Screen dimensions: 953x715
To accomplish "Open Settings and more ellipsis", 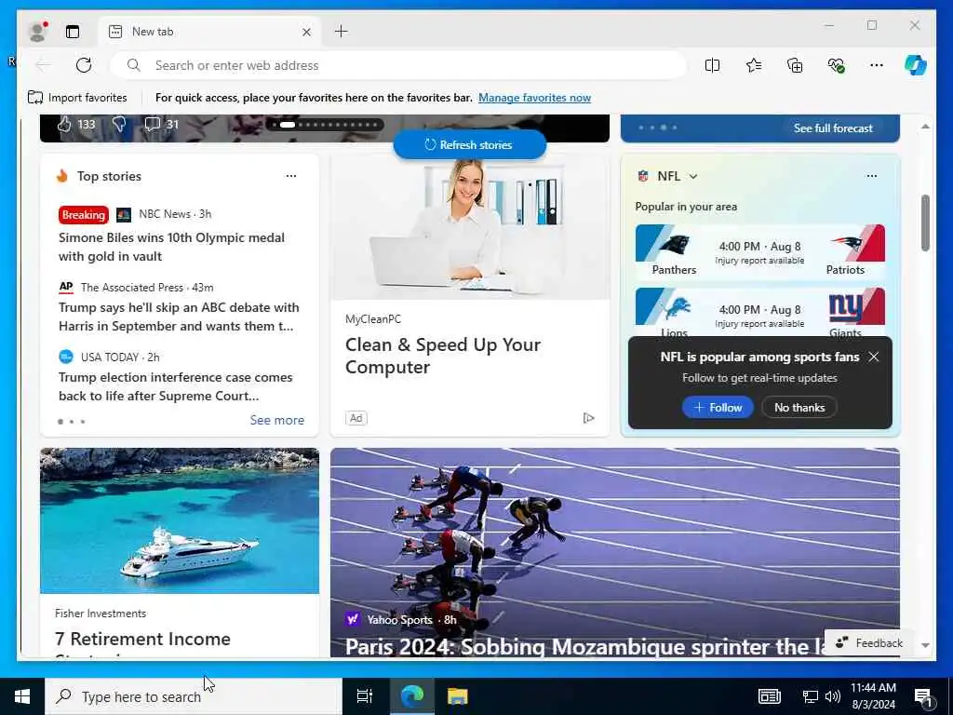I will [877, 65].
